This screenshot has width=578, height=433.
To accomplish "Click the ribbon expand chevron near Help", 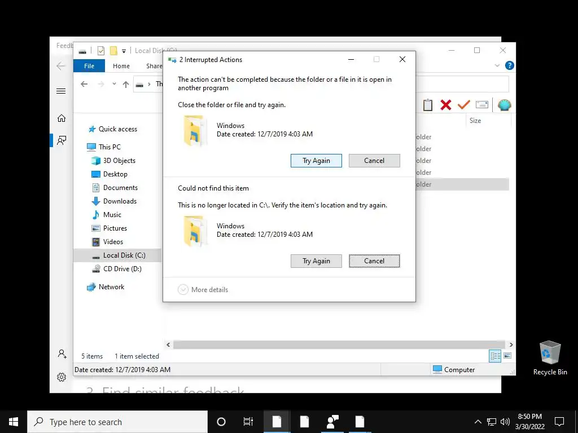I will pos(497,65).
